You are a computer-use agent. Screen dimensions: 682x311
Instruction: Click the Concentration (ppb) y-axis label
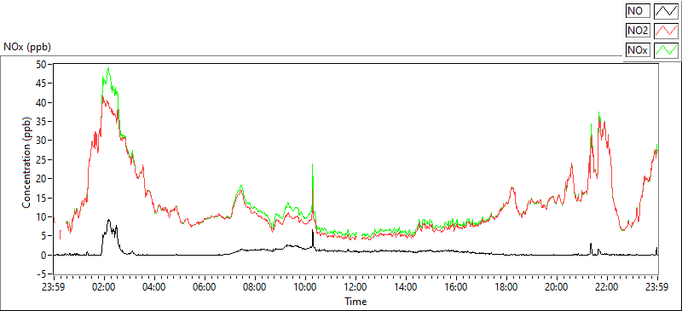point(26,162)
